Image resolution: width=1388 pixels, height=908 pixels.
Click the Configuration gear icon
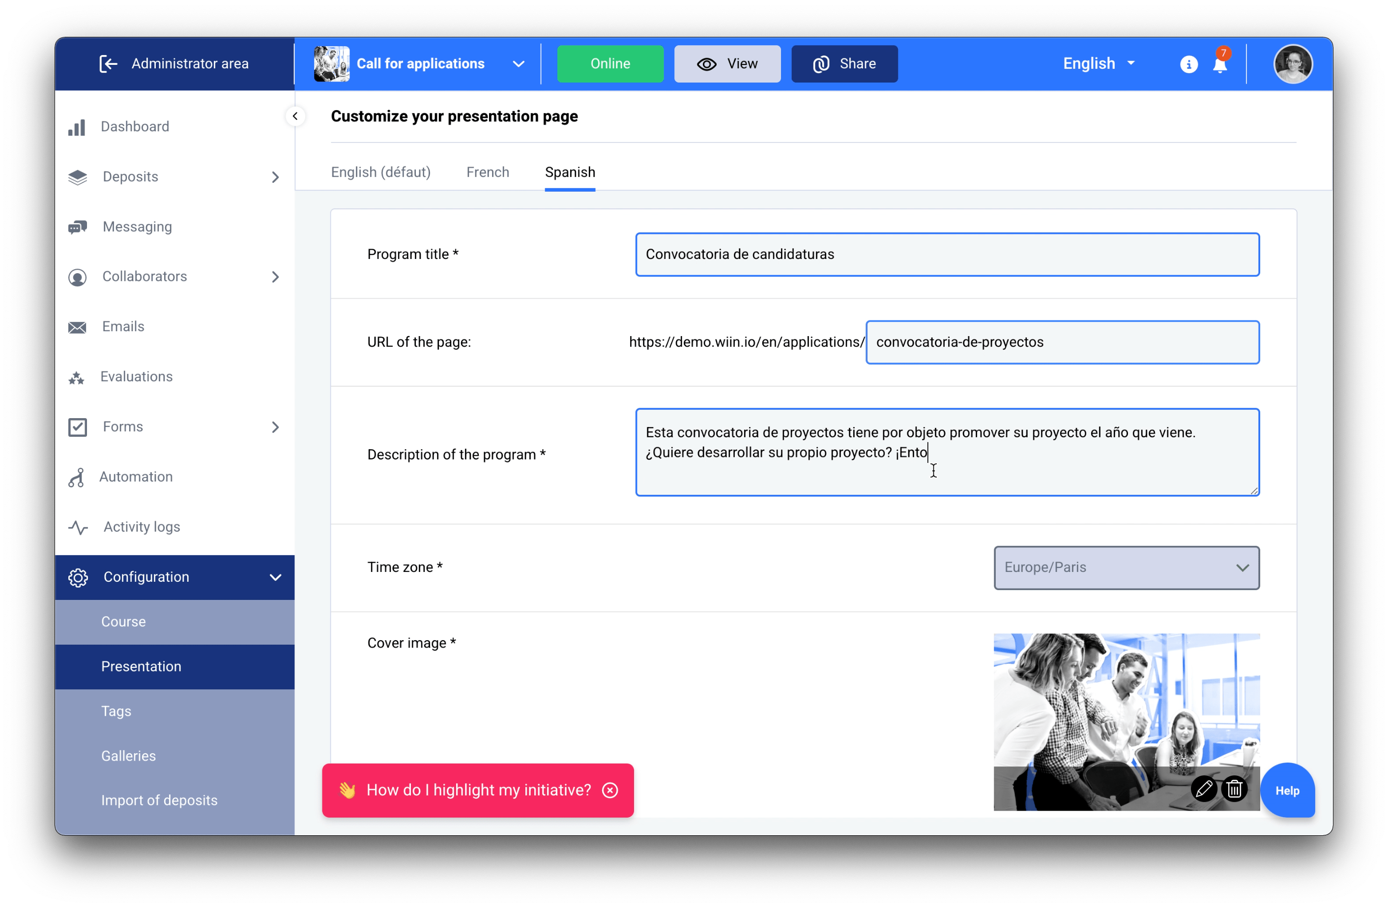point(78,577)
